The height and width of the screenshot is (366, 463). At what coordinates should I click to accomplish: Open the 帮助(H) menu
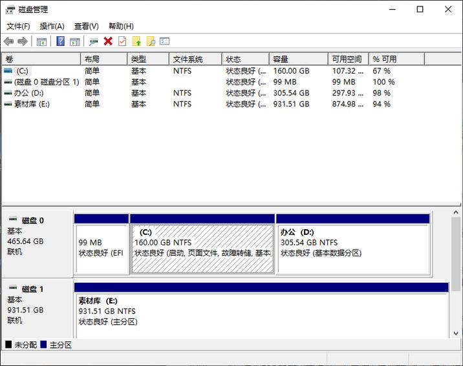121,26
